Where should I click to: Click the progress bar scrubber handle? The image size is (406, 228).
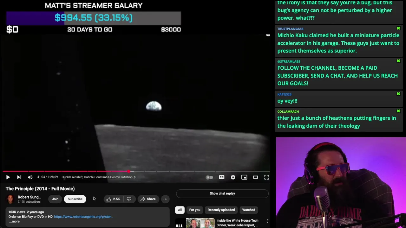[129, 171]
